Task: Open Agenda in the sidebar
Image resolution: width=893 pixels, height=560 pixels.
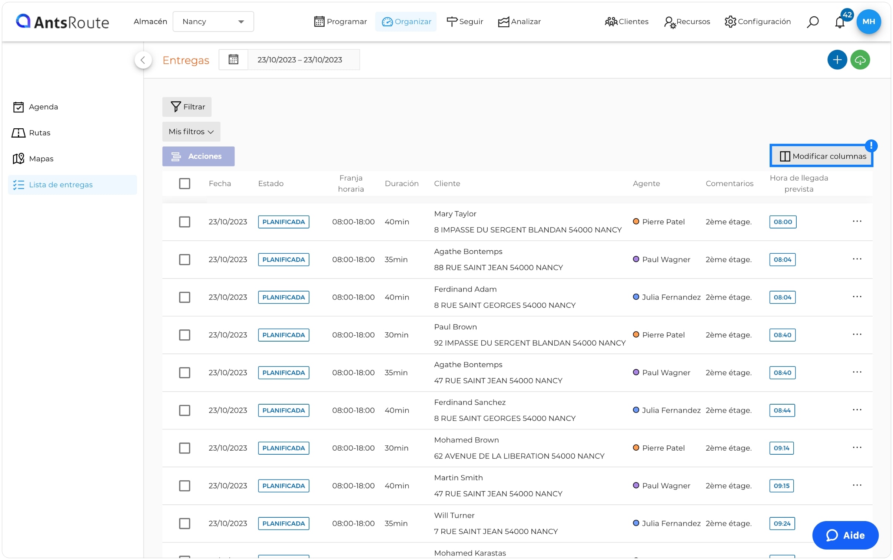Action: 36,107
